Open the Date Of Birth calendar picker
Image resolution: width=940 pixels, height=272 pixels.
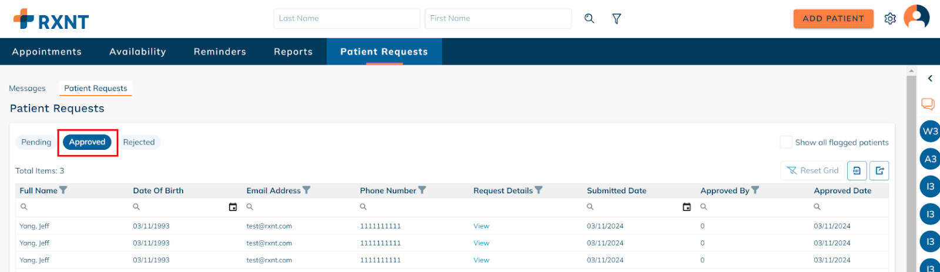(x=233, y=207)
